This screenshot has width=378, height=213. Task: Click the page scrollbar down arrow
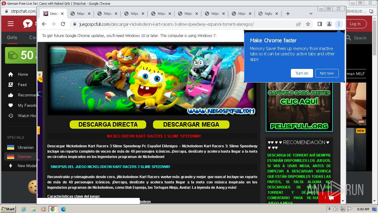tap(343, 201)
